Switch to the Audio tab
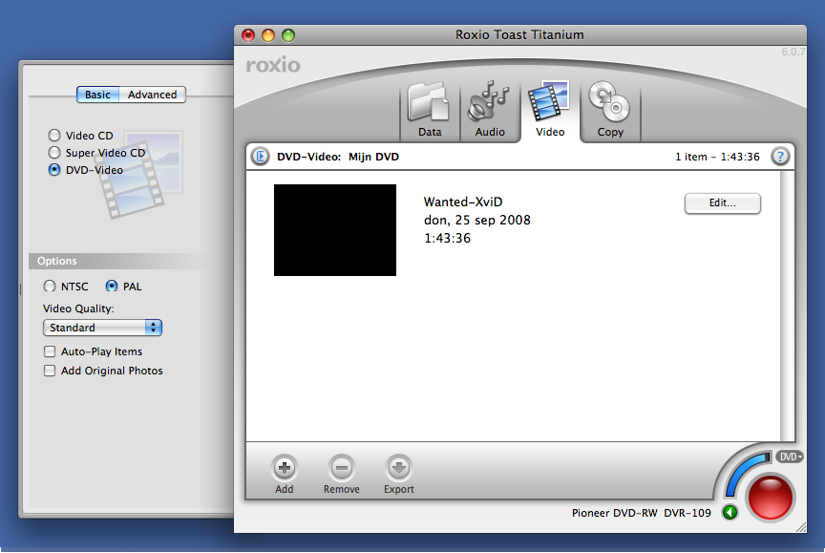Image resolution: width=825 pixels, height=553 pixels. click(x=490, y=111)
